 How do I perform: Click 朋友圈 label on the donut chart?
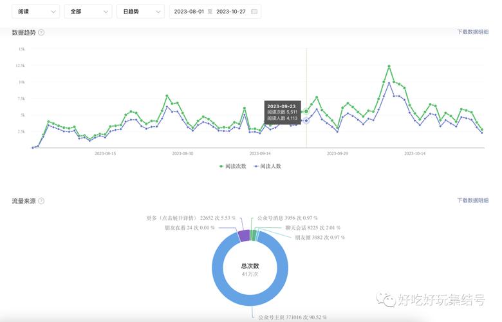click(319, 237)
